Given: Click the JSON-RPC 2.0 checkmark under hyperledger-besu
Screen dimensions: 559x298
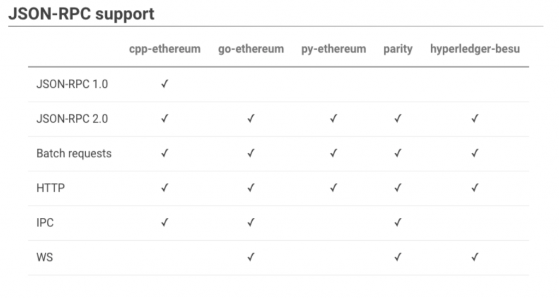Looking at the screenshot, I should [474, 118].
